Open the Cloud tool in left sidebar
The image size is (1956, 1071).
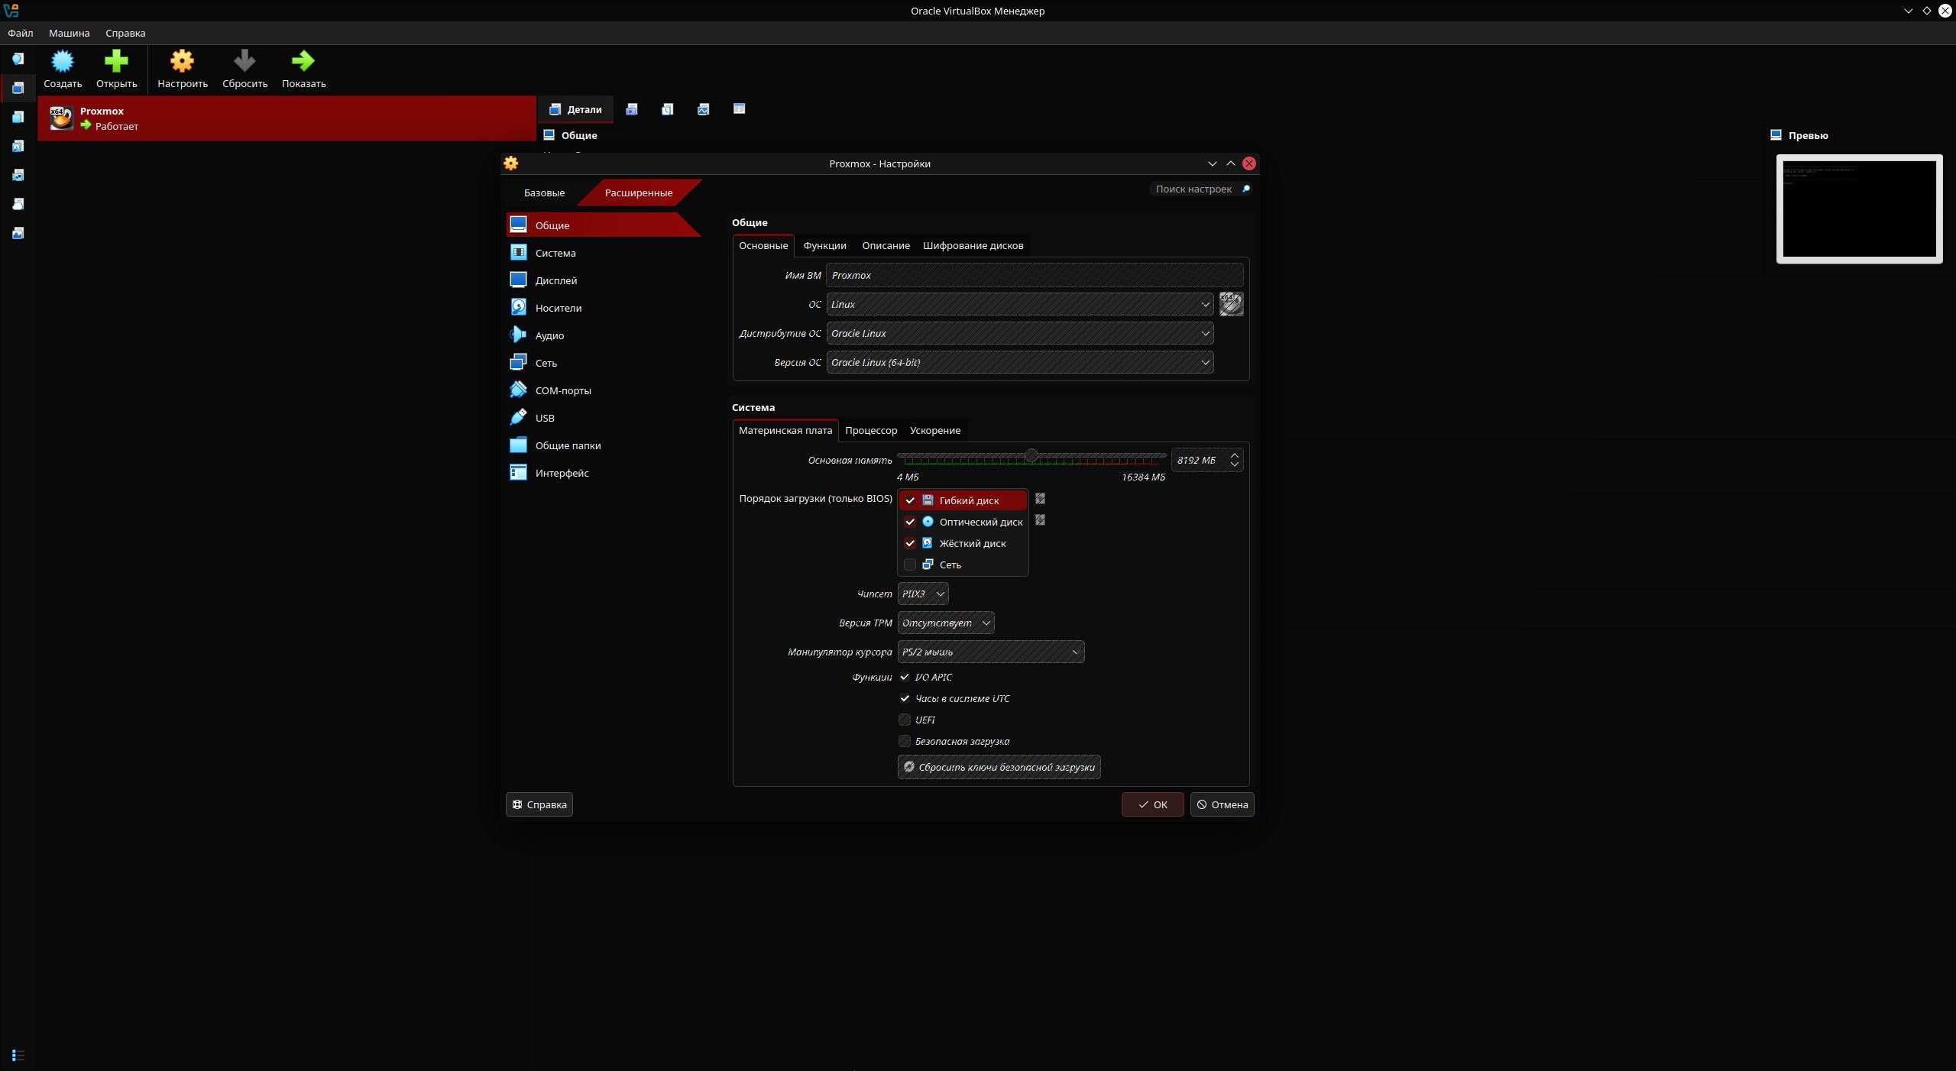(x=18, y=204)
